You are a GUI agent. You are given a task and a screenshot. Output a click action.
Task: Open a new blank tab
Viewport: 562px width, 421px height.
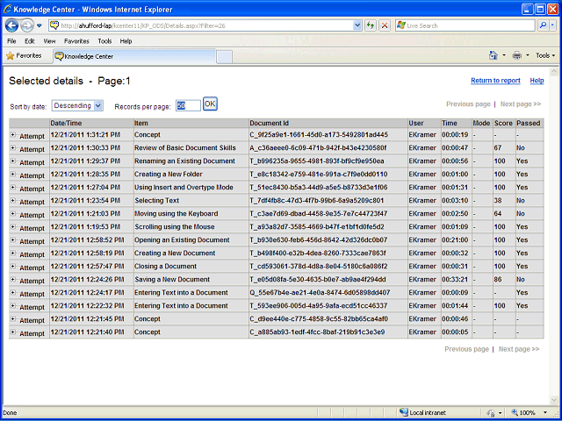click(x=225, y=57)
